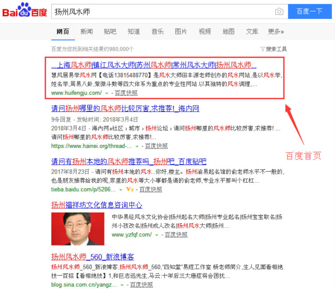Select the 地图 map tab
Screen dimensions: 335x291
[228, 31]
